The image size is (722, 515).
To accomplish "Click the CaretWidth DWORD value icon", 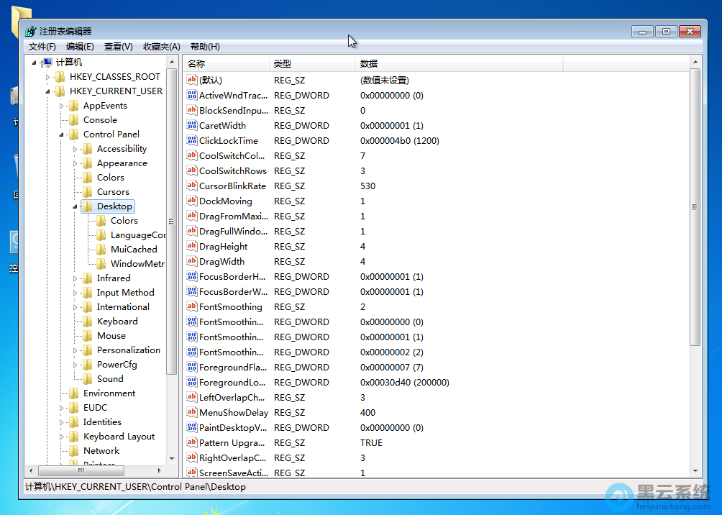I will tap(192, 125).
